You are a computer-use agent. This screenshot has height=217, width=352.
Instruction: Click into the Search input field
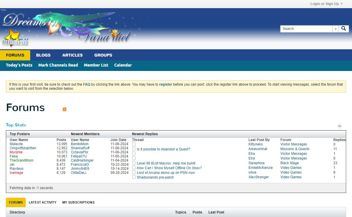(306, 29)
